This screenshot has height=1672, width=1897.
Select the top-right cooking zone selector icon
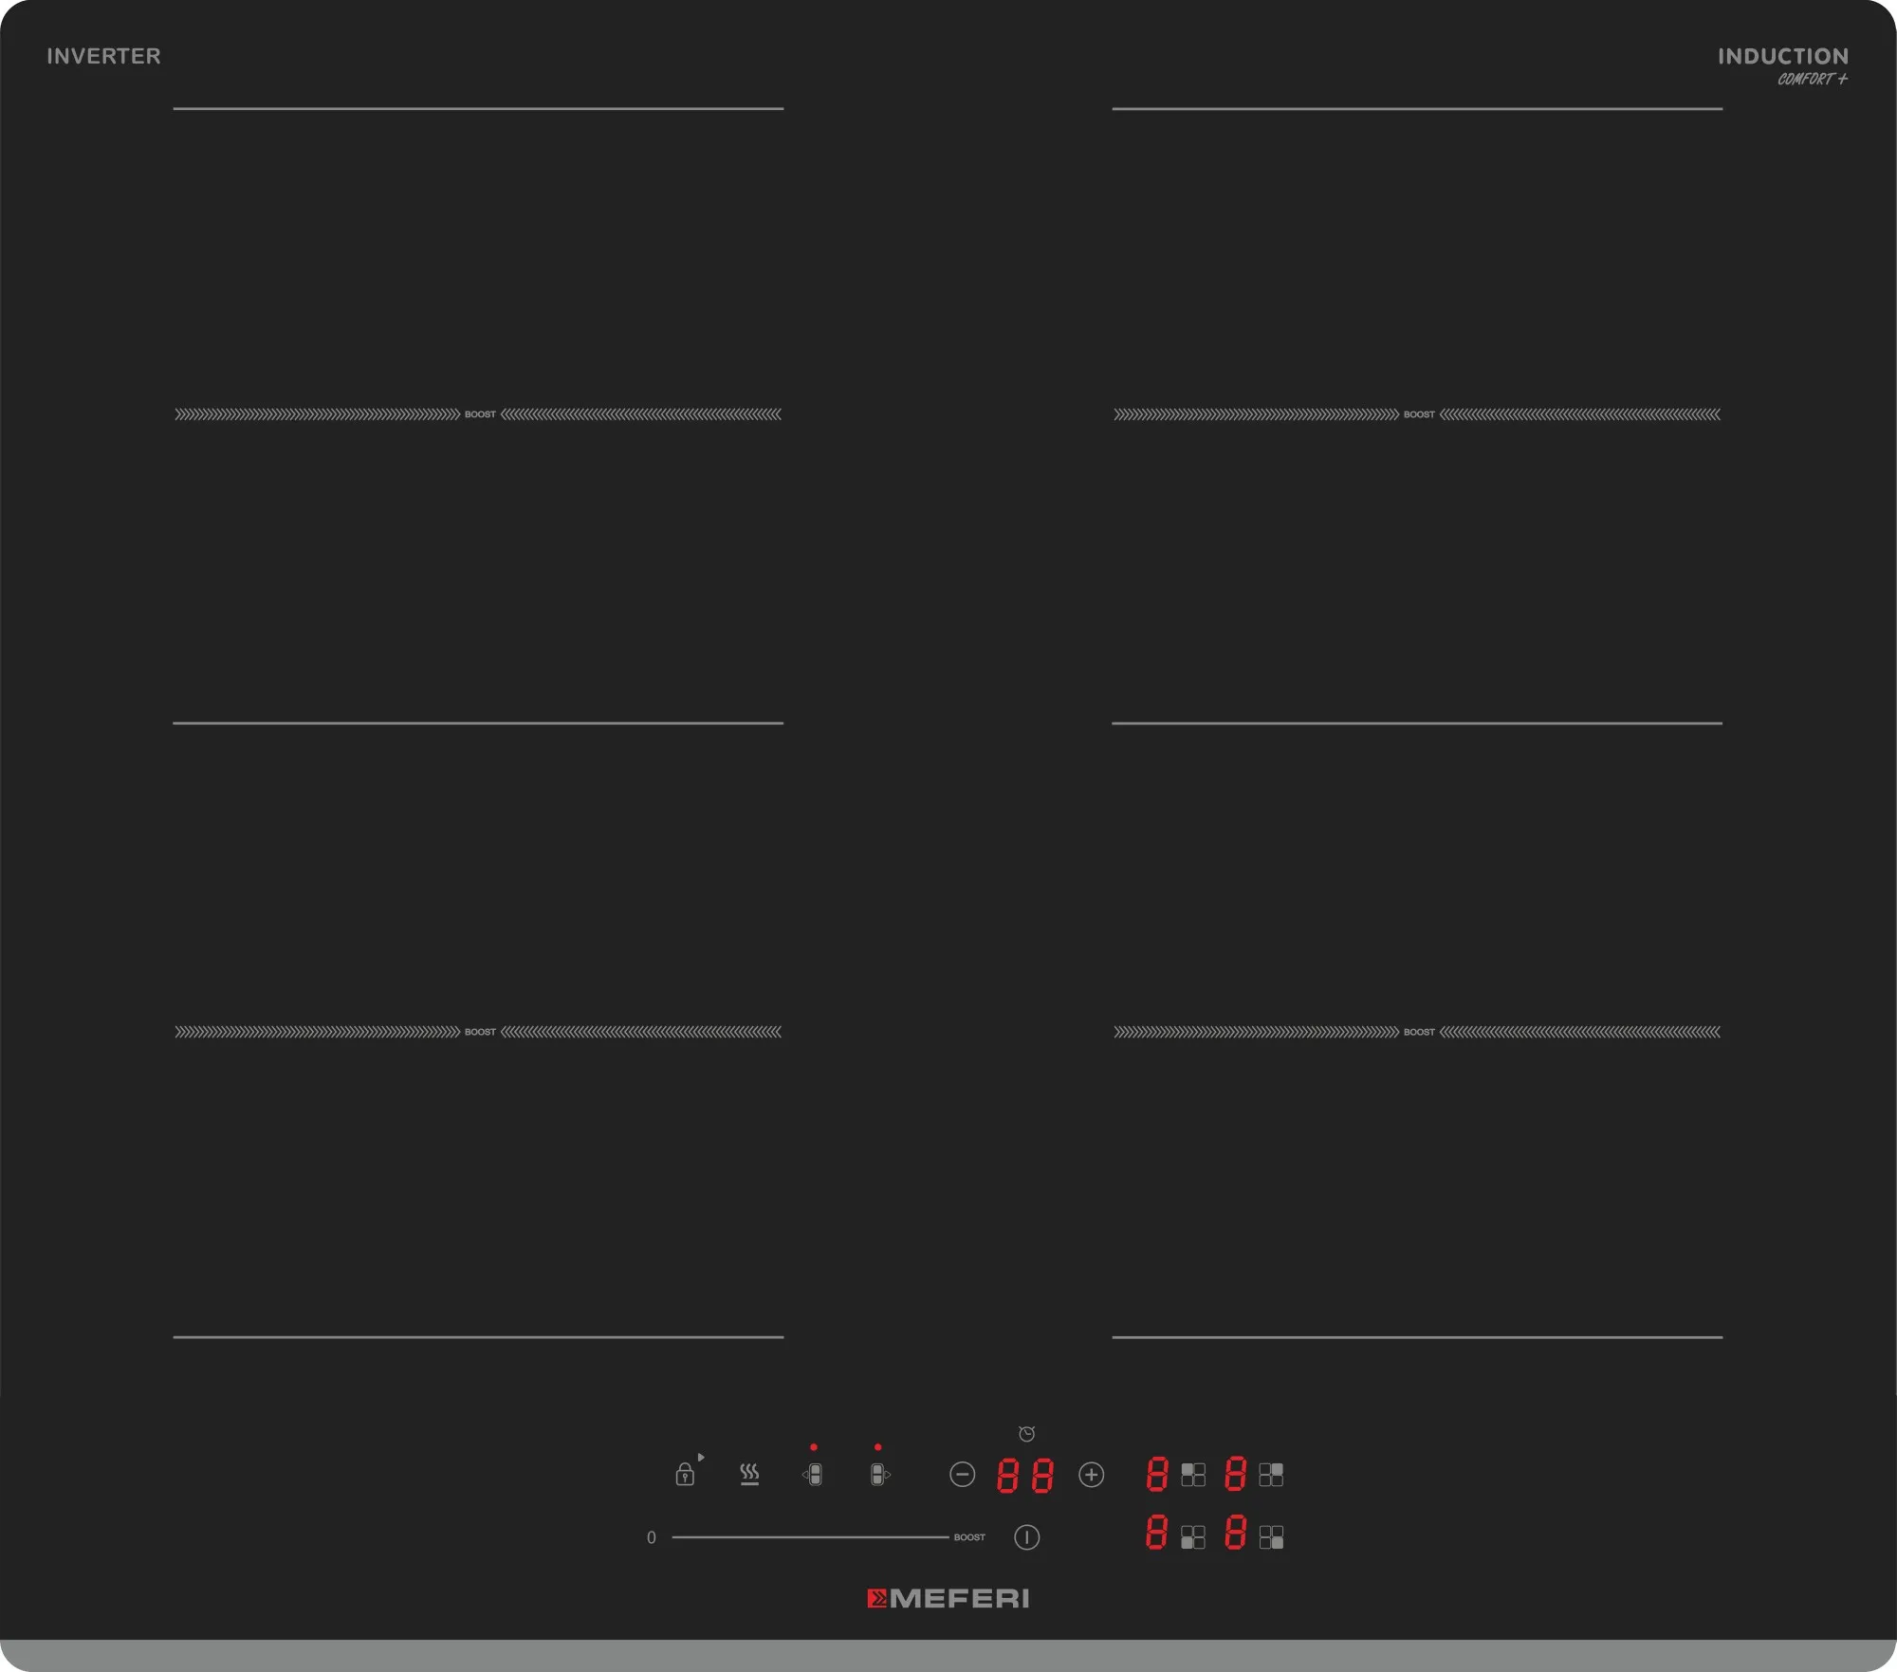(x=1271, y=1475)
